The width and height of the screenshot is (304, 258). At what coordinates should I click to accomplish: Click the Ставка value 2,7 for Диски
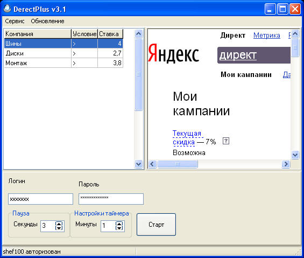tap(110, 53)
